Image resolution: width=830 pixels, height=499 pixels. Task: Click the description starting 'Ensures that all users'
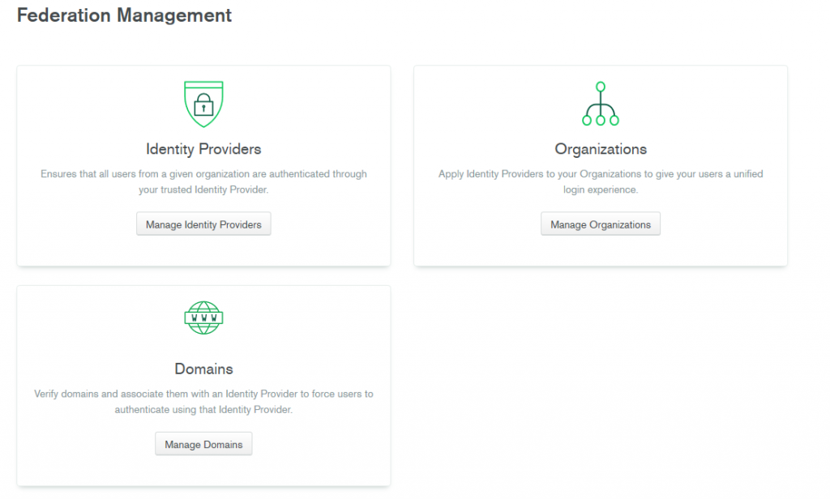[x=203, y=181]
